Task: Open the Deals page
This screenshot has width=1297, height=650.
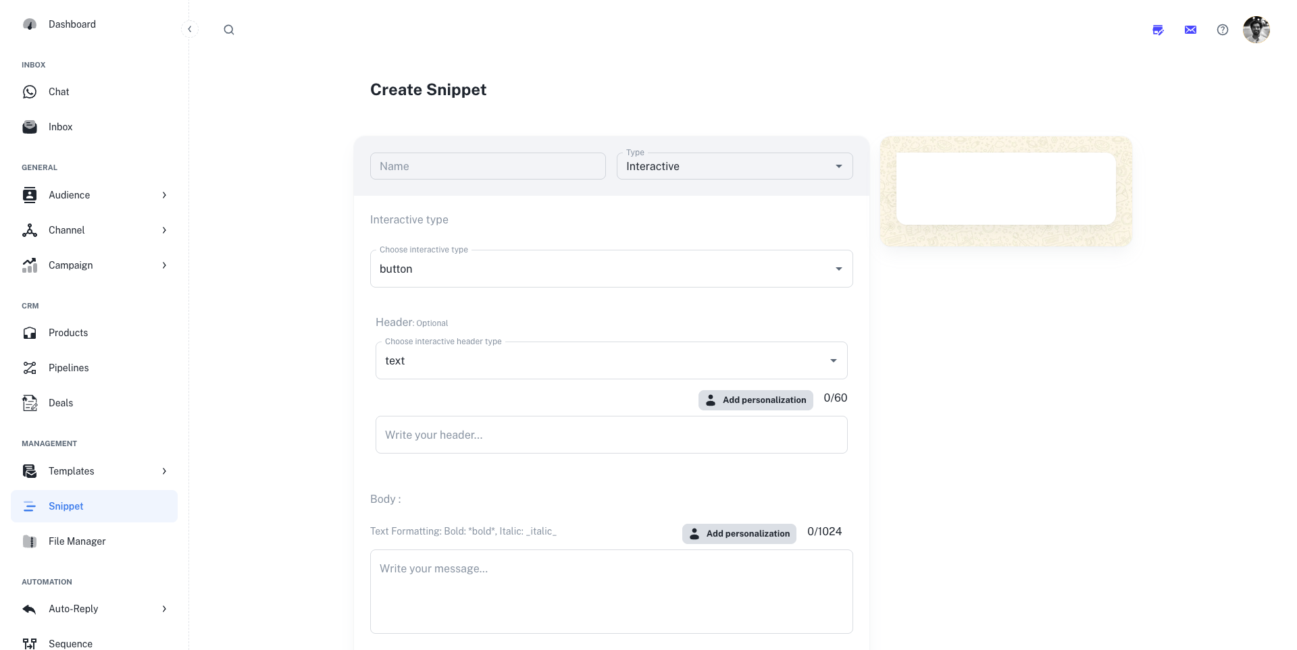Action: (x=61, y=403)
